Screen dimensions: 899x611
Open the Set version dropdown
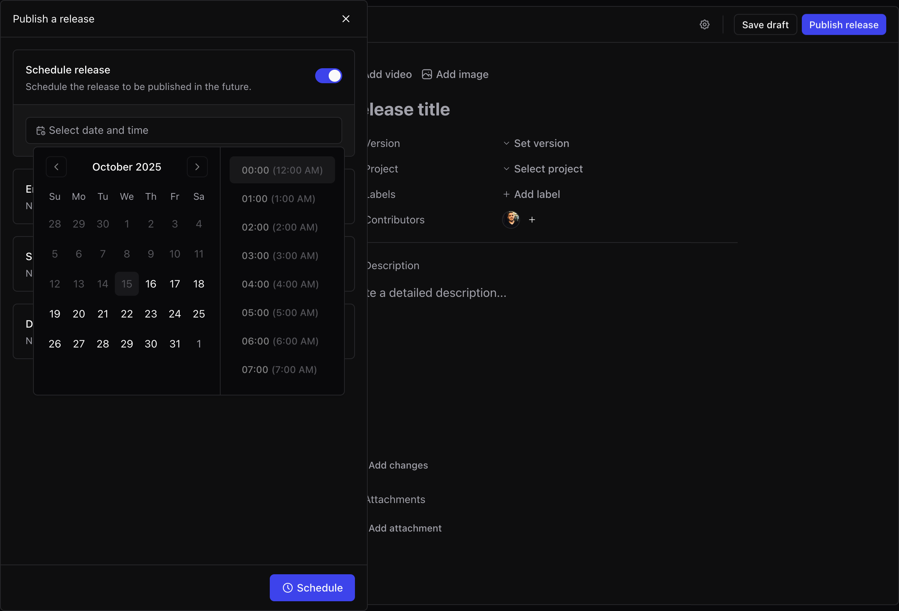(x=541, y=143)
